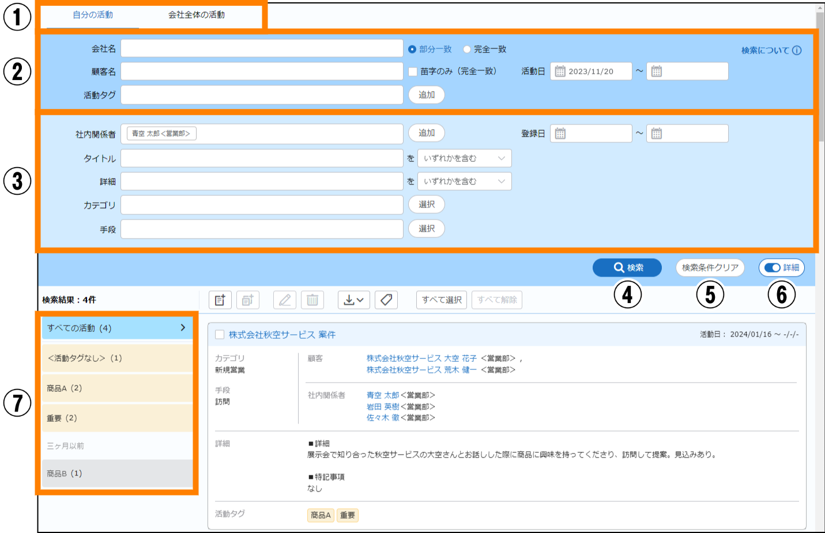Open the 詳細 いずれかを含む dropdown
The height and width of the screenshot is (533, 825).
[464, 182]
